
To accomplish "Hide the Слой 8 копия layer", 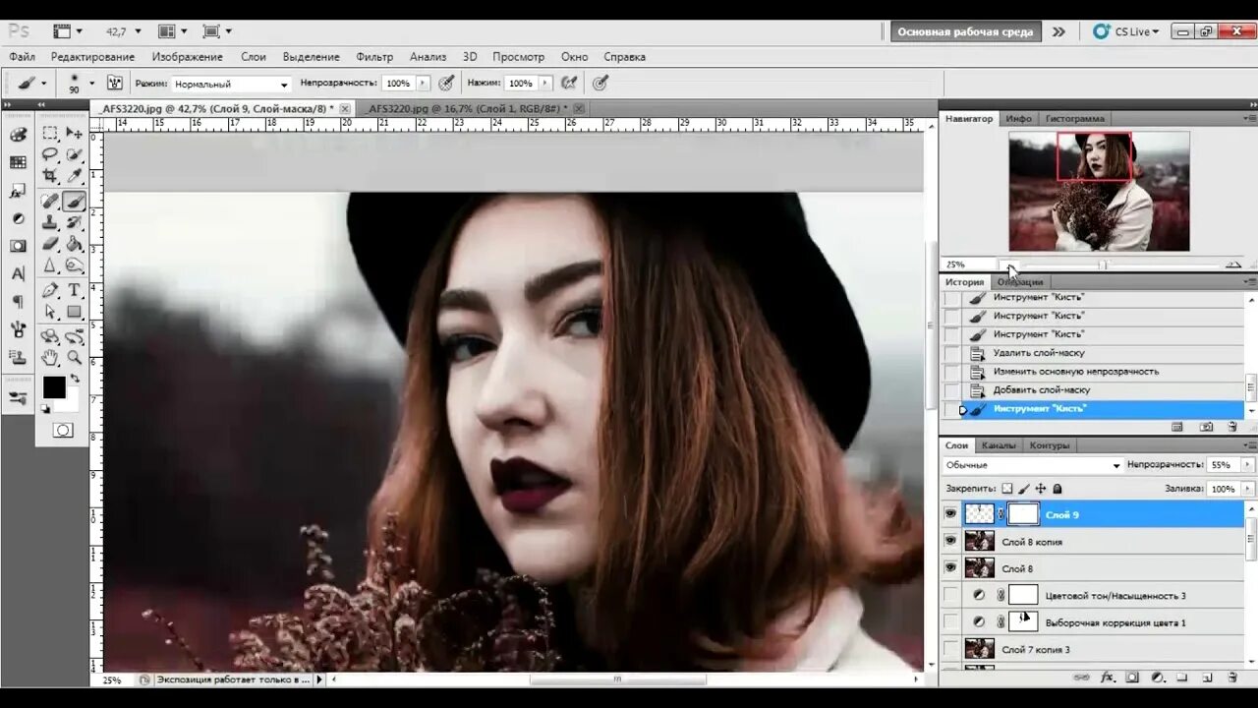I will coord(950,541).
